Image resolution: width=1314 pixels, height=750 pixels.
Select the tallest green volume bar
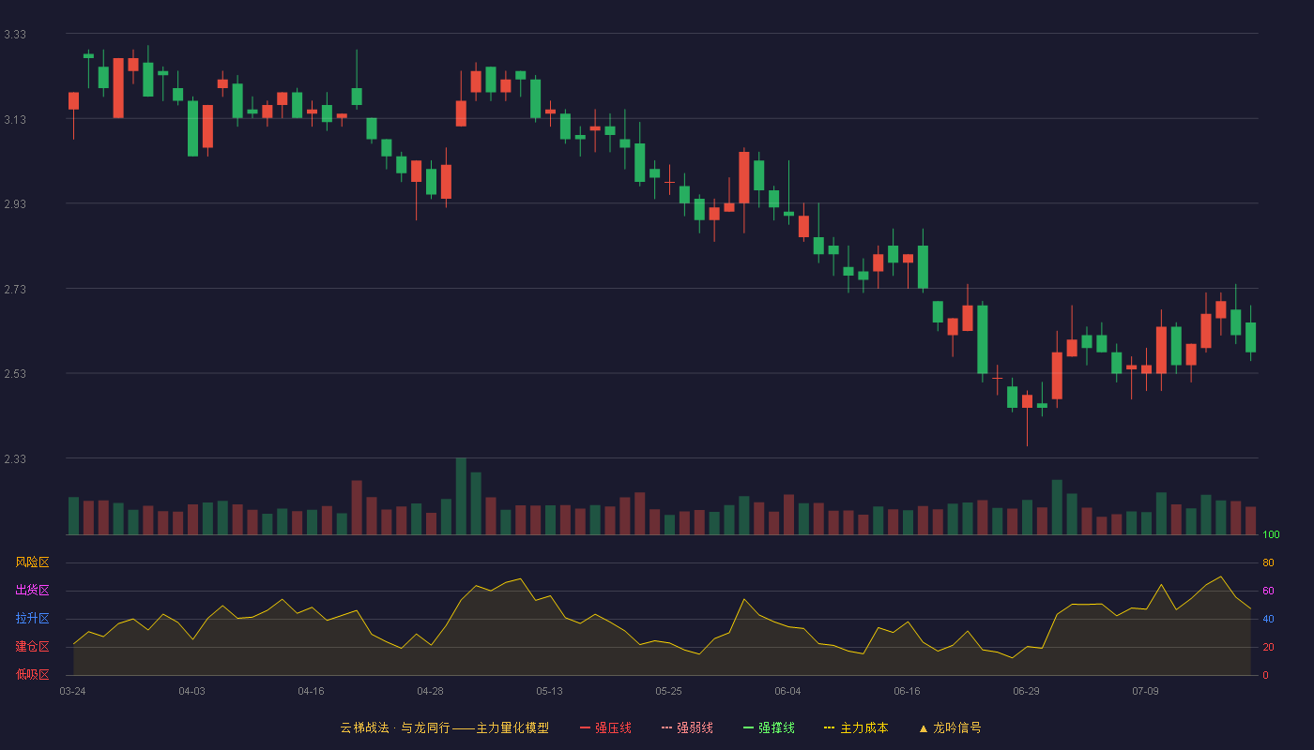pos(461,496)
